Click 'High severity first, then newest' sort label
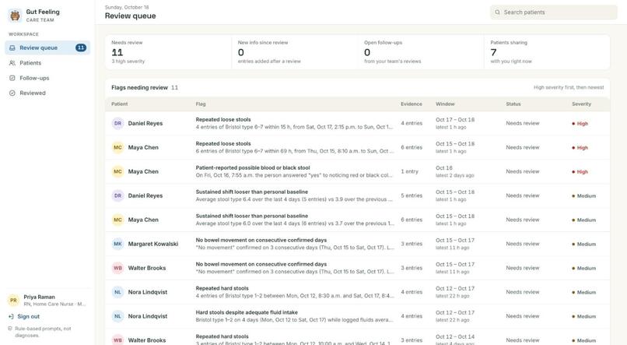The image size is (627, 345). click(x=569, y=87)
